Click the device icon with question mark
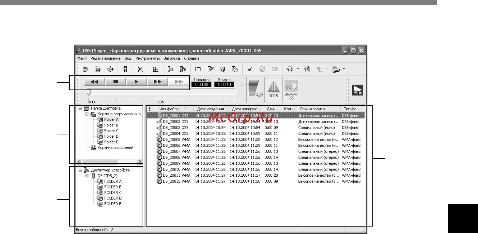Image resolution: width=478 pixels, height=234 pixels. (x=307, y=69)
